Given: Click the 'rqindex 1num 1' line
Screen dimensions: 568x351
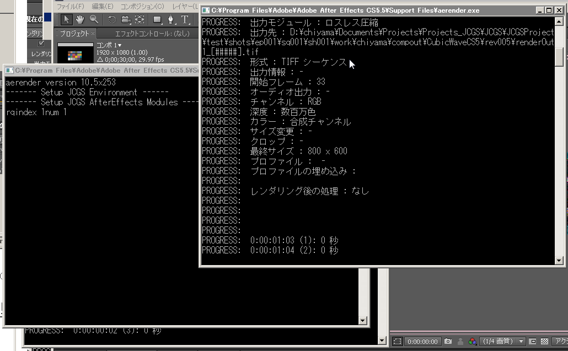Looking at the screenshot, I should point(36,112).
